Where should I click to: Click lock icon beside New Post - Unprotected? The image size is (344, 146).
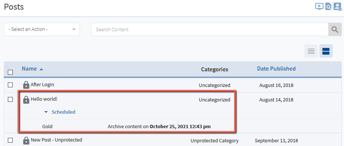pos(26,140)
